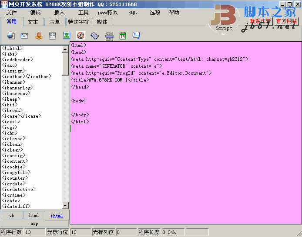Switch to the 媒体 tab
Screen dimensions: 302x237
102,22
